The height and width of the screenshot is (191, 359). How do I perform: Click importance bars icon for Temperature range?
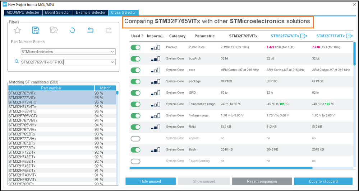pyautogui.click(x=156, y=105)
